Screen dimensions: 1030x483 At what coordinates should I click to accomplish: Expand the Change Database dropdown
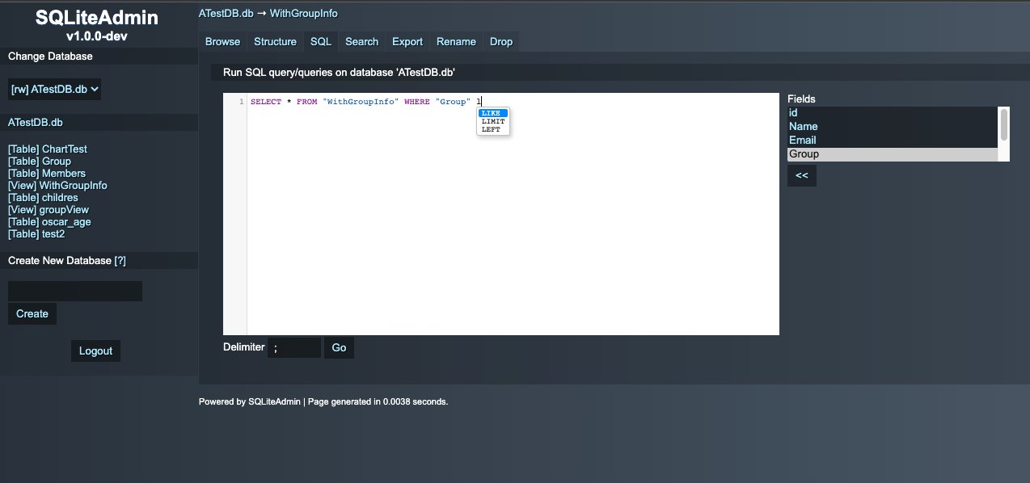click(55, 89)
